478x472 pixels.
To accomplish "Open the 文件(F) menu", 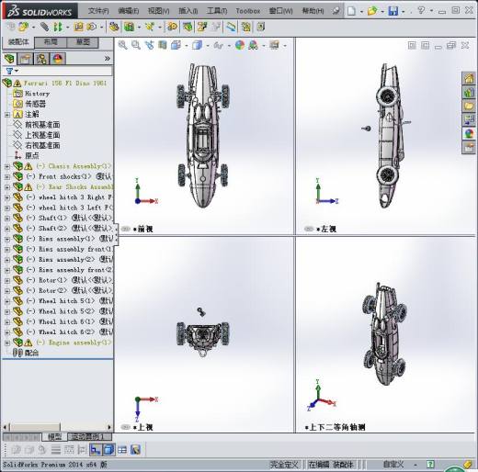I will [x=98, y=11].
